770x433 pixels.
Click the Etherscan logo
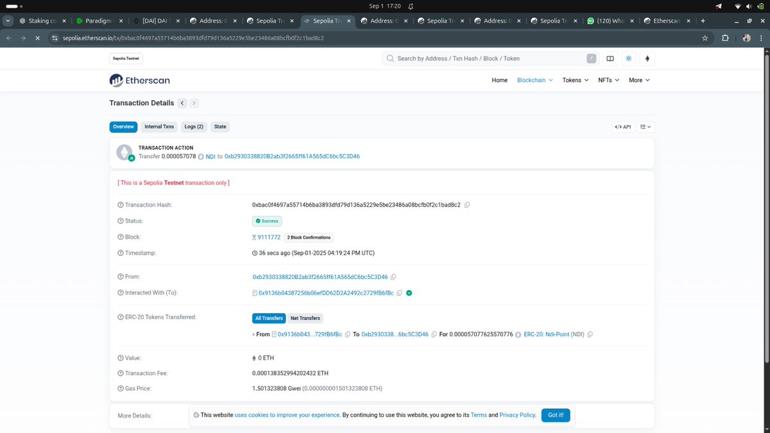coord(139,80)
